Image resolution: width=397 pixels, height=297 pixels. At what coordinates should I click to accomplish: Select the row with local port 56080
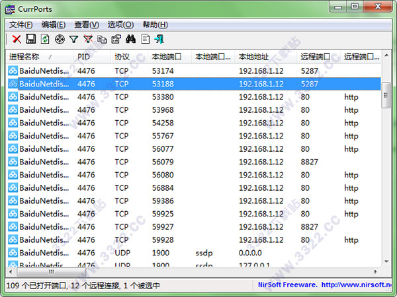click(x=194, y=175)
